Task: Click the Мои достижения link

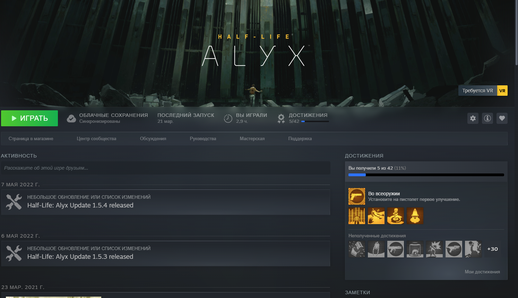Action: (x=482, y=272)
